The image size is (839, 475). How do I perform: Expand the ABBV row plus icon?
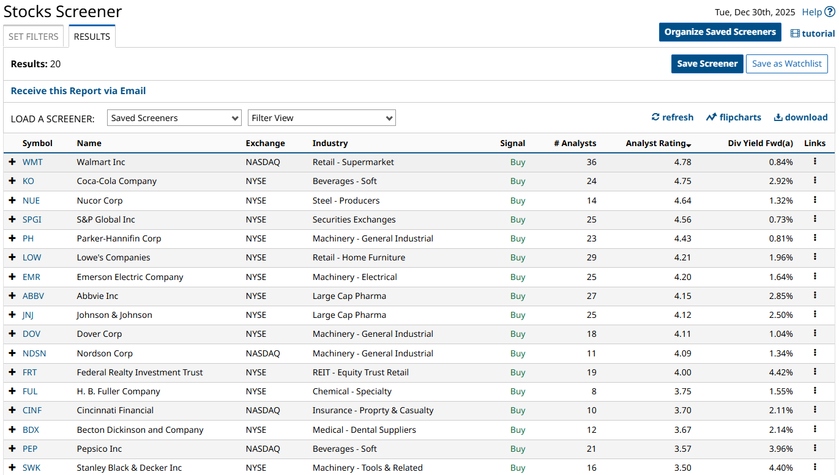(12, 296)
